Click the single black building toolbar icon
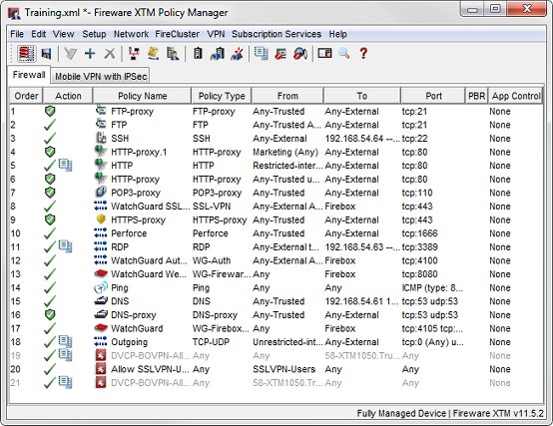Viewport: 553px width, 426px height. point(198,54)
